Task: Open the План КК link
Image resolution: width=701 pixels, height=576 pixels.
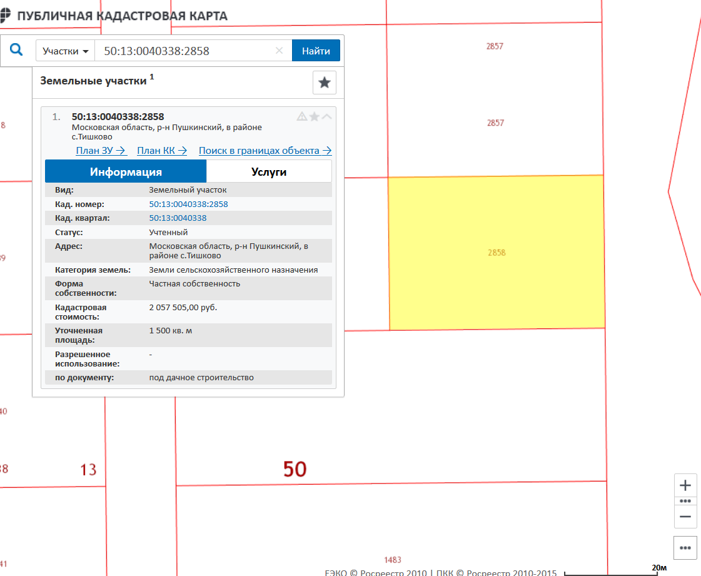Action: (162, 150)
